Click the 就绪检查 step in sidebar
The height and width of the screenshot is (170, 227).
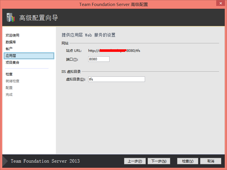click(12, 81)
